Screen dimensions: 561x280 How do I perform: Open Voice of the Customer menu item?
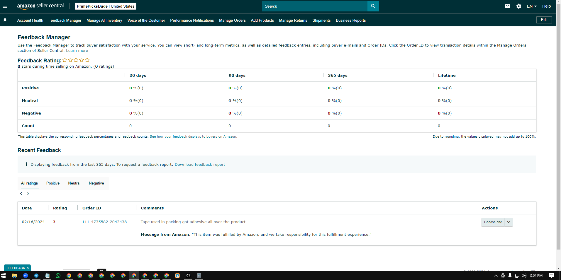[146, 20]
